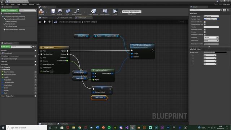231x130 pixels.
Task: Open Chrome from the taskbar
Action: click(x=80, y=127)
